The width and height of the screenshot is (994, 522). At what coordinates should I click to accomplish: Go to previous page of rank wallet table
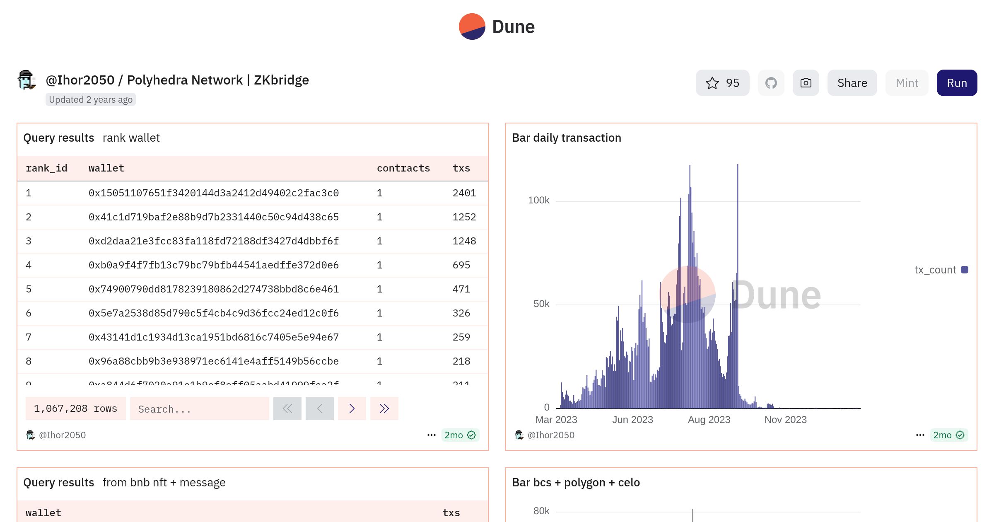click(x=320, y=408)
